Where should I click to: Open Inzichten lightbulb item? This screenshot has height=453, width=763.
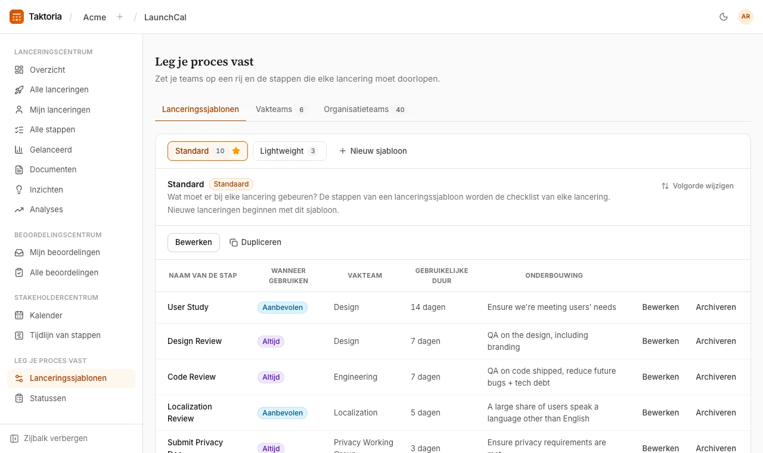(72, 190)
